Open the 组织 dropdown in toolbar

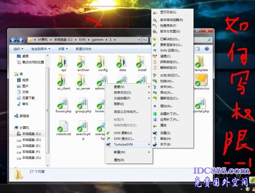(17, 49)
